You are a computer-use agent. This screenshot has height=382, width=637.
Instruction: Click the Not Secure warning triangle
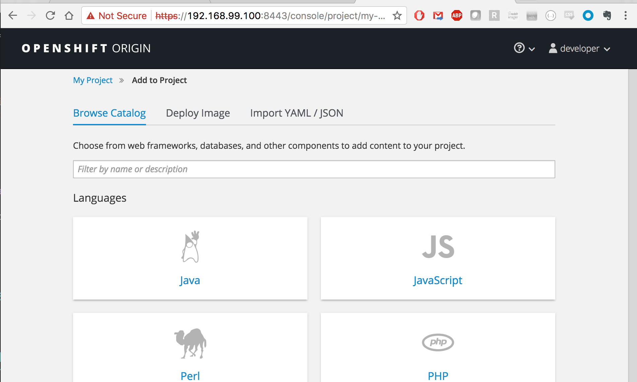(90, 16)
